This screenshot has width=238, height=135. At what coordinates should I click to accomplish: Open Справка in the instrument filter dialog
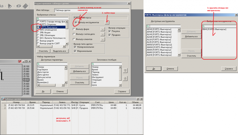229,69
